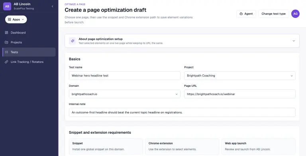306x156 pixels.
Task: Click the Web app launch card
Action: pyautogui.click(x=259, y=146)
